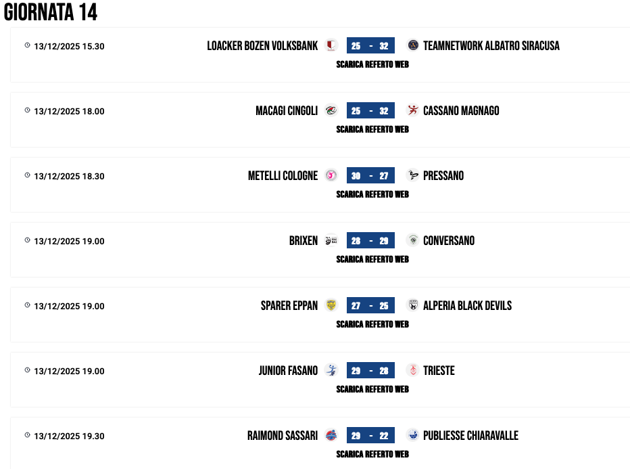Click the Metelli Cologne team logo
Viewport: 630px width, 469px height.
331,175
